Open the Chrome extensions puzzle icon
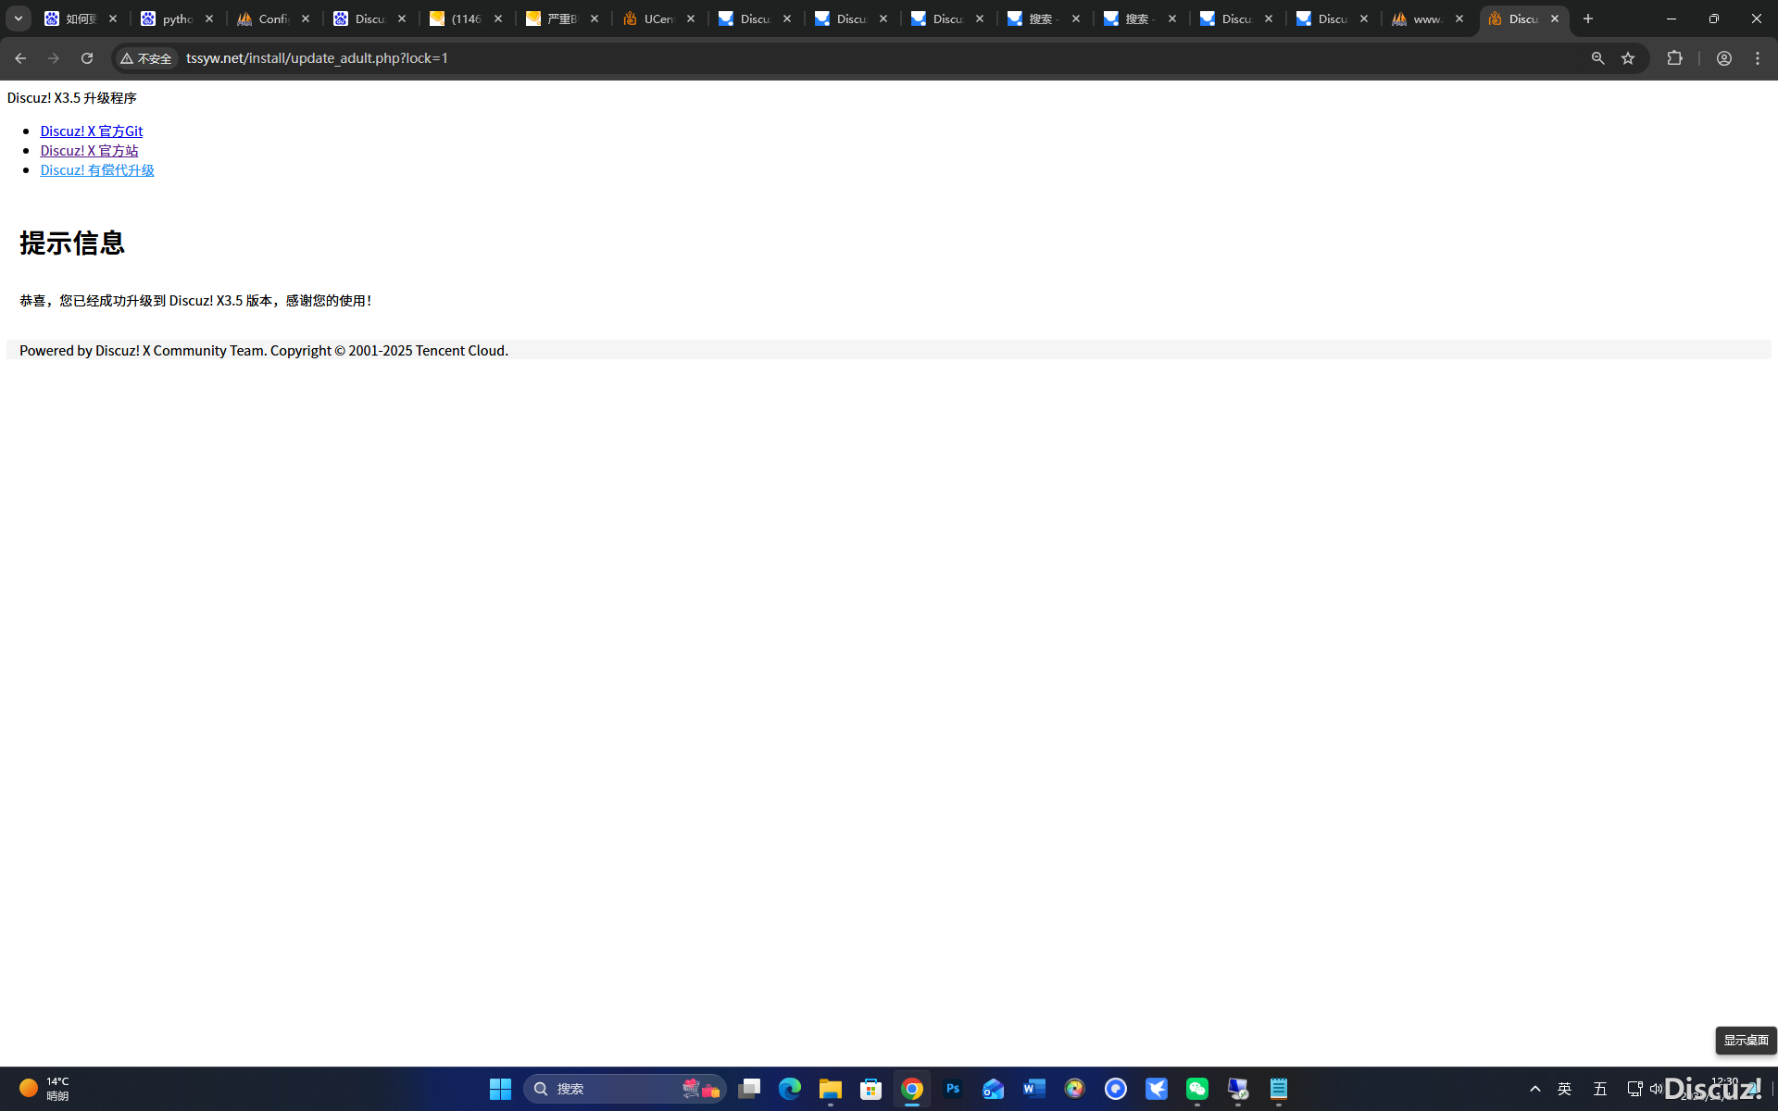1778x1111 pixels. click(x=1674, y=58)
